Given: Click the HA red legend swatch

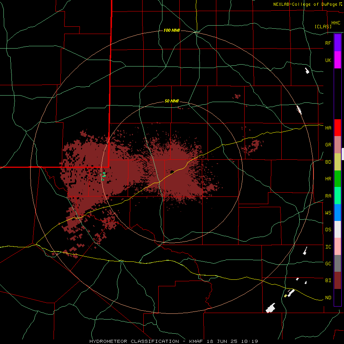Looking at the screenshot, I should pos(338,128).
